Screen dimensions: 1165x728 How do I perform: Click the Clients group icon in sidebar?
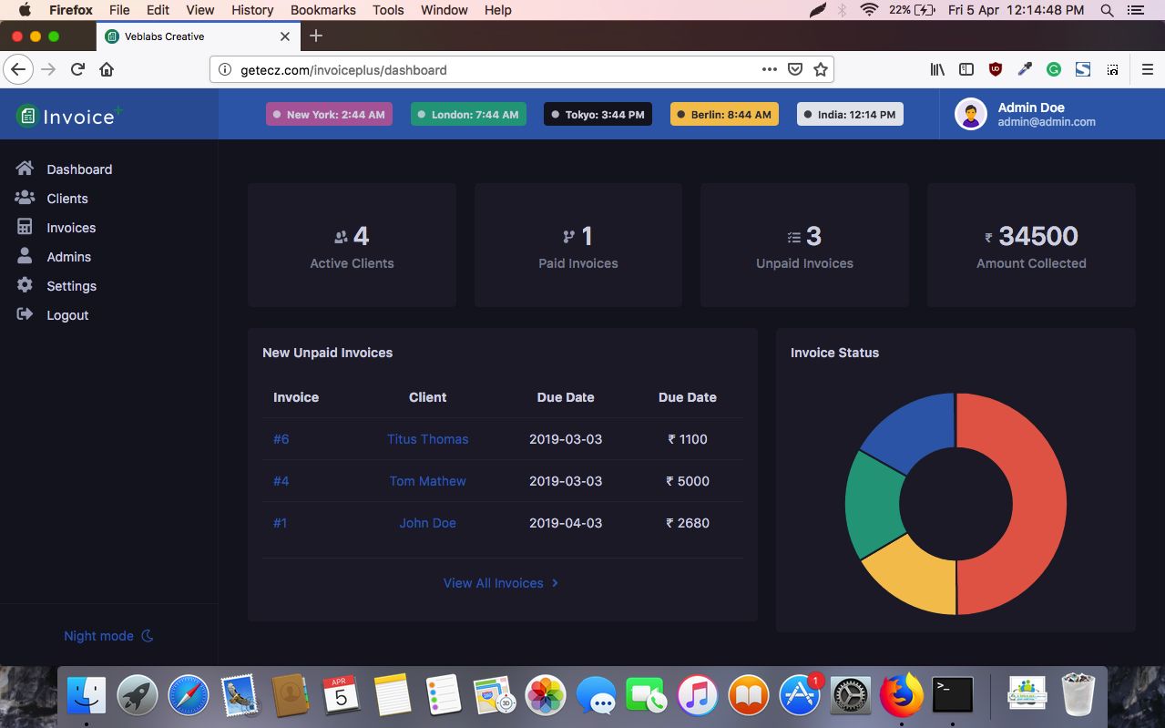[x=25, y=198]
